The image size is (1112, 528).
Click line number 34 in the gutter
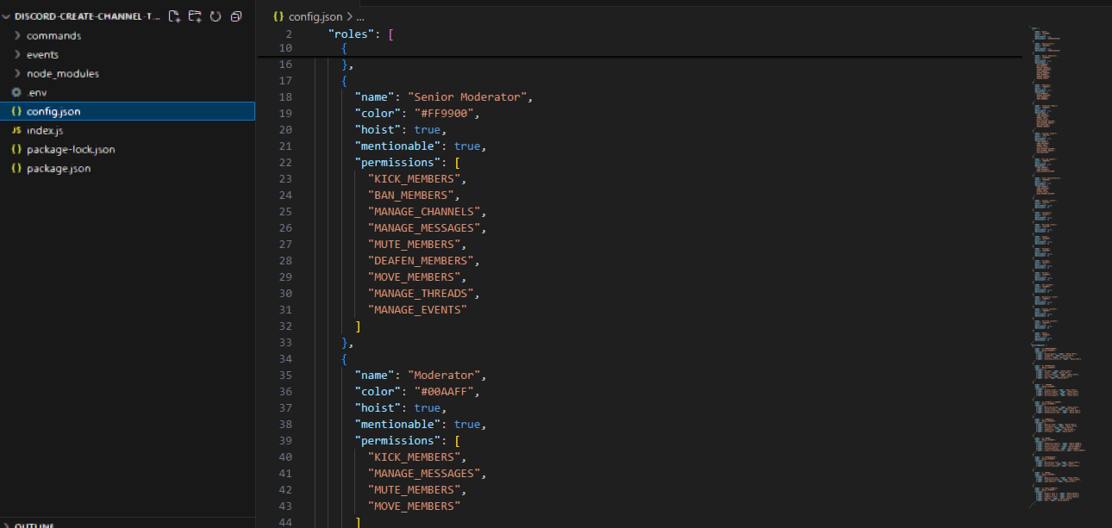[285, 358]
